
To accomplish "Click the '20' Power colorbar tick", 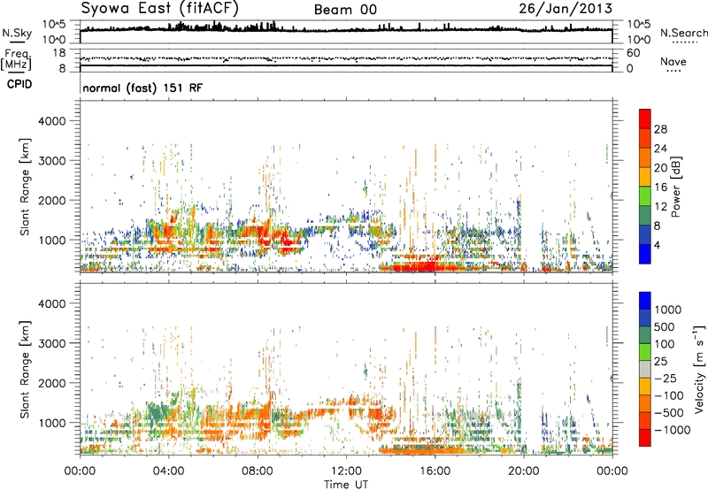I will point(660,168).
